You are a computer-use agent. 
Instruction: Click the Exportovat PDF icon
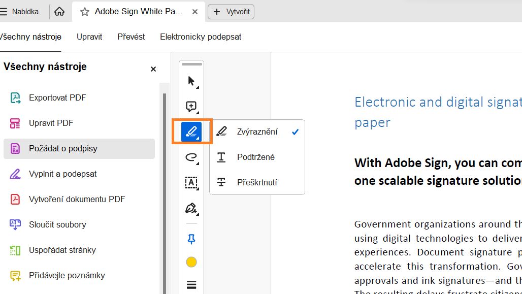pyautogui.click(x=15, y=98)
